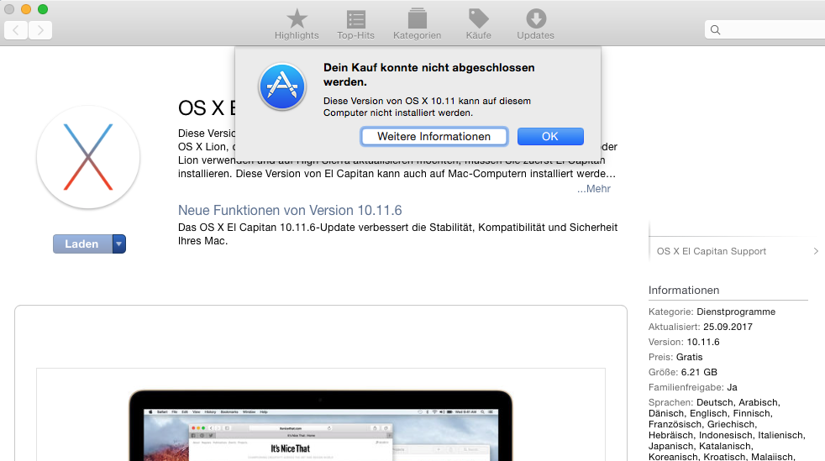Click the update date 25.09.2017
The image size is (825, 461).
tap(728, 327)
